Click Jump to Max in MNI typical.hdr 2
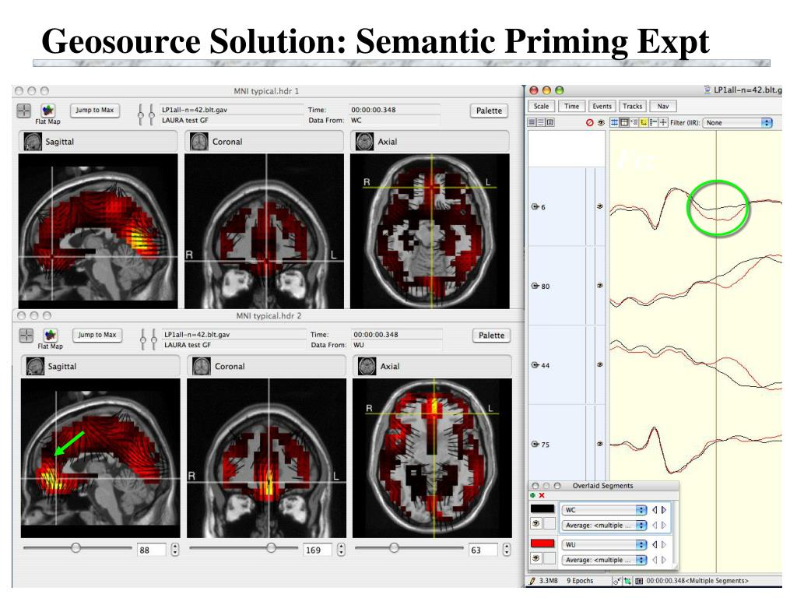Image resolution: width=797 pixels, height=598 pixels. 97,335
